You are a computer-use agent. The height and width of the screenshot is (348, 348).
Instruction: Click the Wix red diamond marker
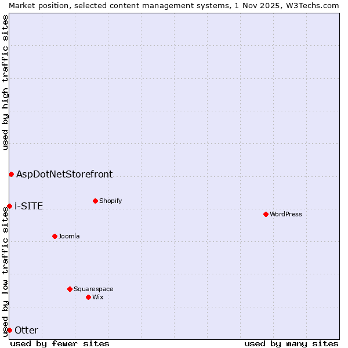(x=88, y=297)
